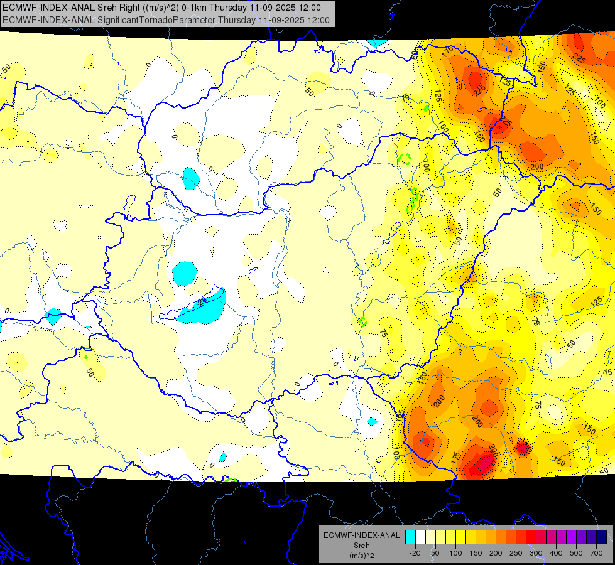
Task: Click the '-20' contour label on the cyan lake
Action: click(x=201, y=301)
